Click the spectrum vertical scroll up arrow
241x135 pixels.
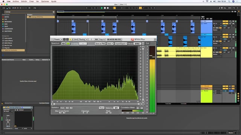point(143,47)
